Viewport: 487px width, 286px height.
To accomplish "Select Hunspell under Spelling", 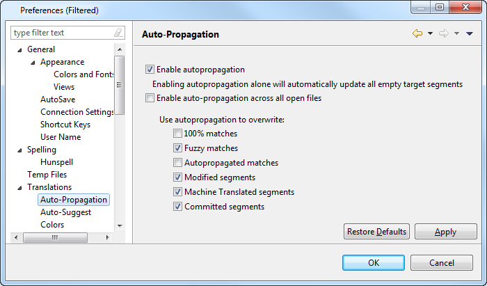I will tap(56, 162).
